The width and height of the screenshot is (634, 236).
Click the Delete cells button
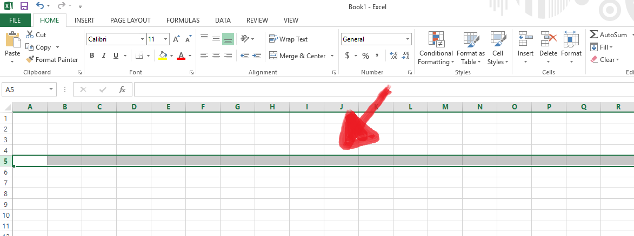tap(548, 48)
